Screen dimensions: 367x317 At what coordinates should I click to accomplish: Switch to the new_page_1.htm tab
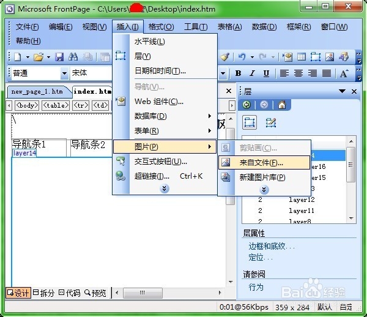click(37, 92)
